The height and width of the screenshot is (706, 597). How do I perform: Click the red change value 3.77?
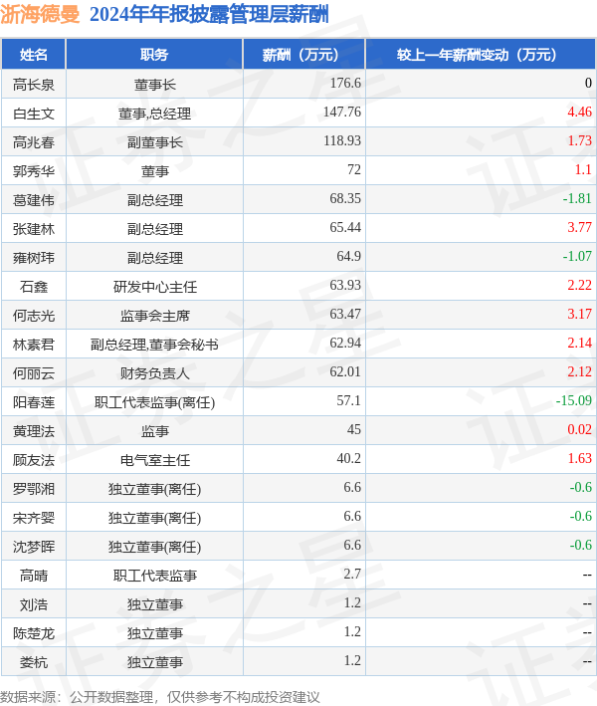tap(579, 227)
